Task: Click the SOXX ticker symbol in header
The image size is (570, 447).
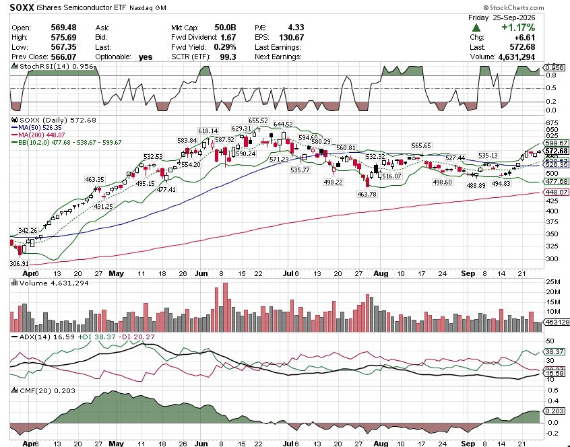Action: [x=22, y=7]
